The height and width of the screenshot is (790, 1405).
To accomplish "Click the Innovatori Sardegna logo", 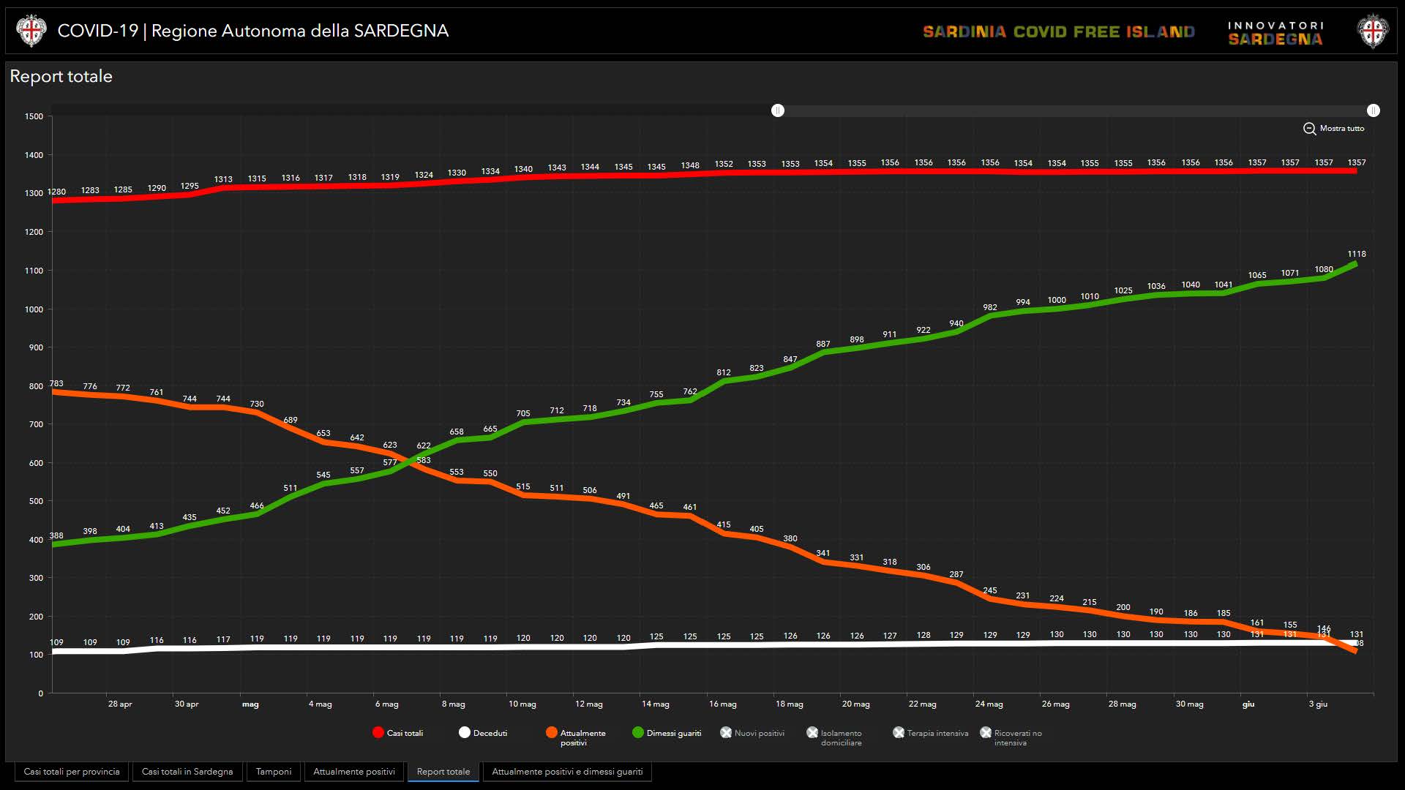I will pos(1275,33).
